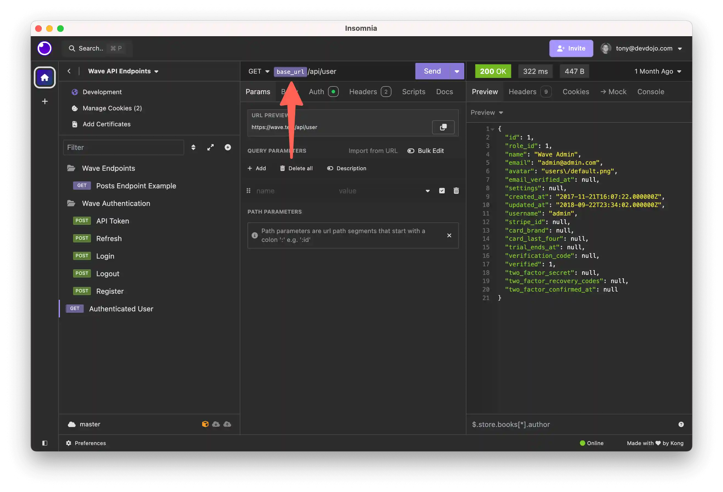Click the Import from URL link
The image size is (723, 492).
pyautogui.click(x=373, y=151)
